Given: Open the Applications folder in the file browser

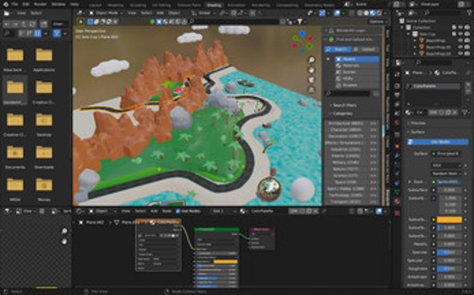Looking at the screenshot, I should 44,56.
